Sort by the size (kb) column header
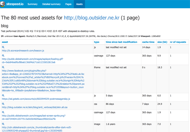The width and height of the screenshot is (190, 132). (x=162, y=42)
